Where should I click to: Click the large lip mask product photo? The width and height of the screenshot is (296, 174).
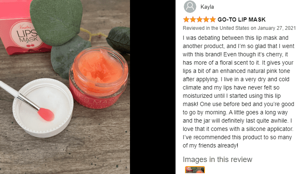pos(65,87)
